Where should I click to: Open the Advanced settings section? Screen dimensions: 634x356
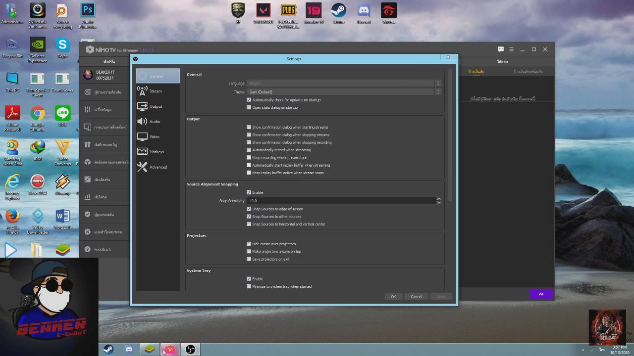coord(158,167)
